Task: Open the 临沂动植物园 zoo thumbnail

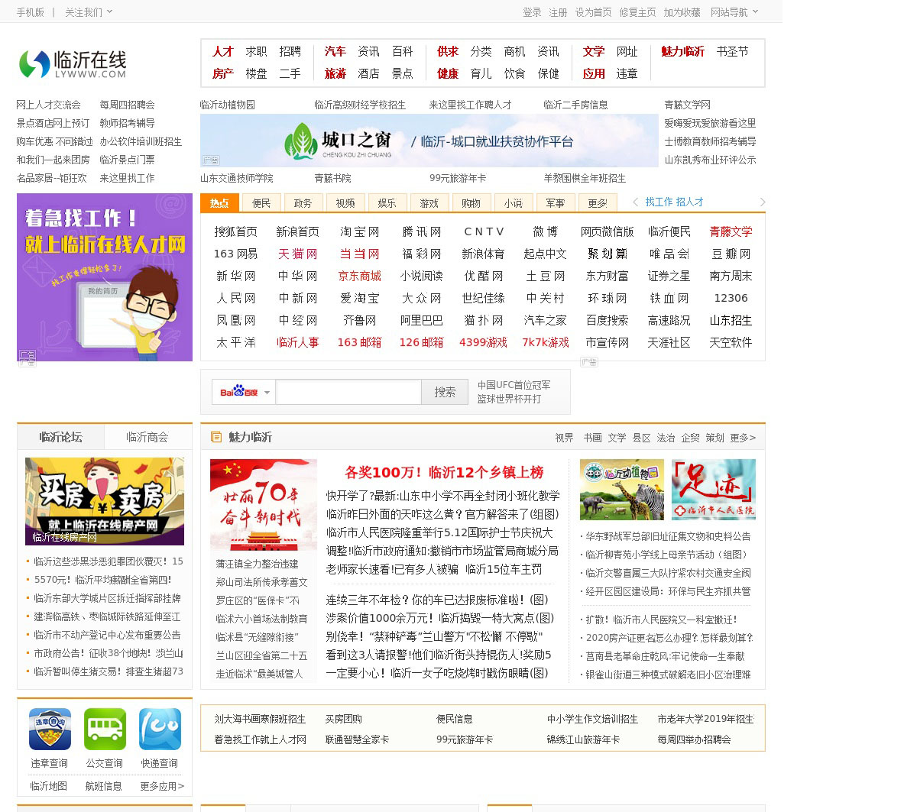Action: [x=622, y=490]
